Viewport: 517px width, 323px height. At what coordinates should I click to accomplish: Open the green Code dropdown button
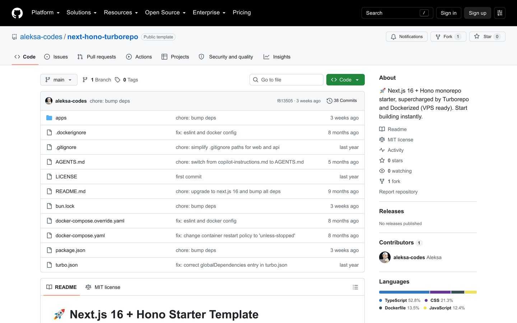pyautogui.click(x=345, y=80)
